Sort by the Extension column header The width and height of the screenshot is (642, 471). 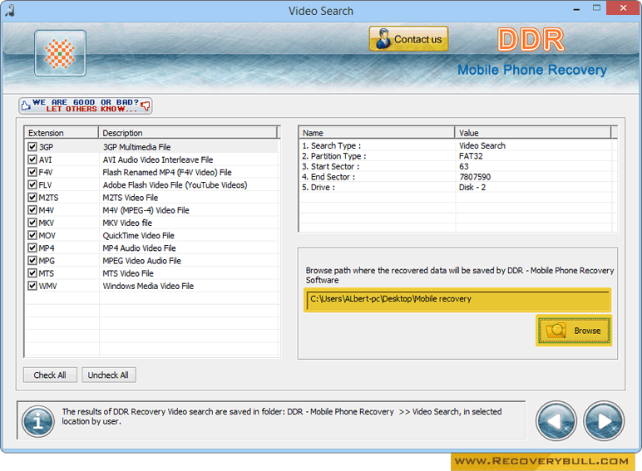click(x=62, y=133)
